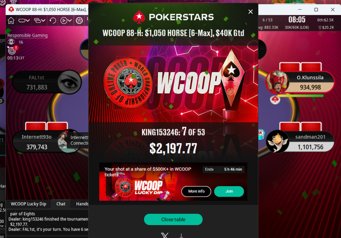Dismiss the PokerStars result popup with X

(250, 12)
